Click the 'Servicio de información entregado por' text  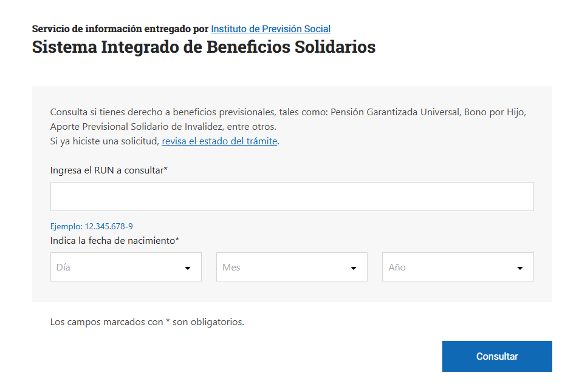coord(120,29)
